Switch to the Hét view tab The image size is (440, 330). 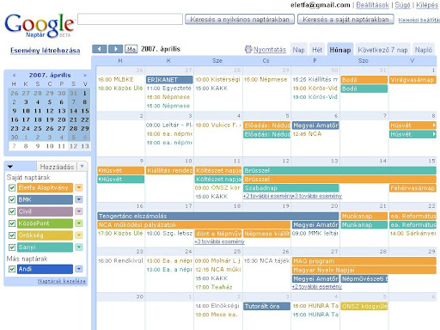[x=317, y=50]
